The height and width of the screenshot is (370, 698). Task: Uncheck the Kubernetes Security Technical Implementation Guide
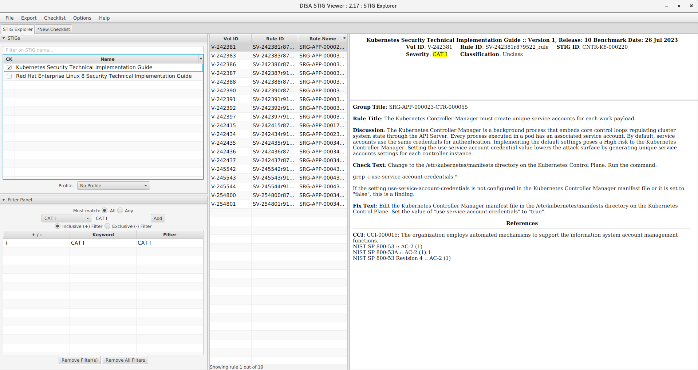tap(9, 67)
